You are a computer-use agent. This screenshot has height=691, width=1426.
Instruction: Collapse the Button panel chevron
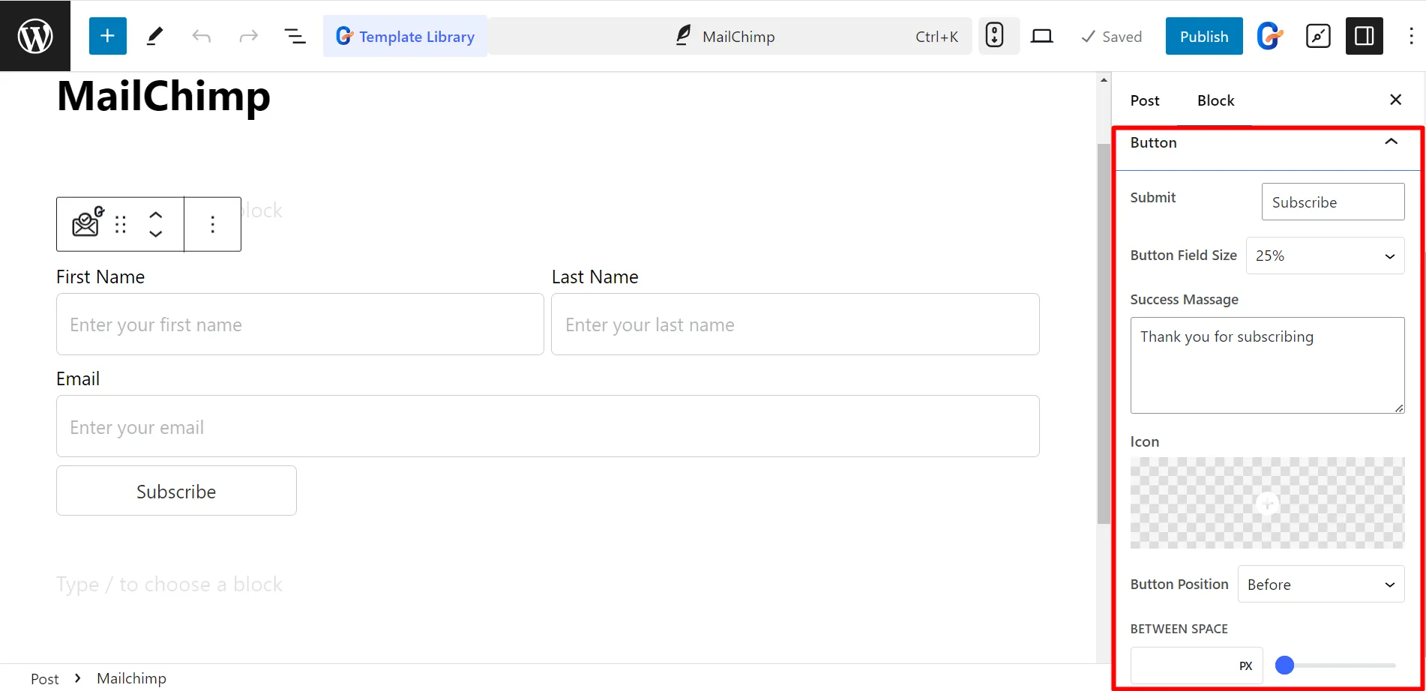coord(1392,142)
